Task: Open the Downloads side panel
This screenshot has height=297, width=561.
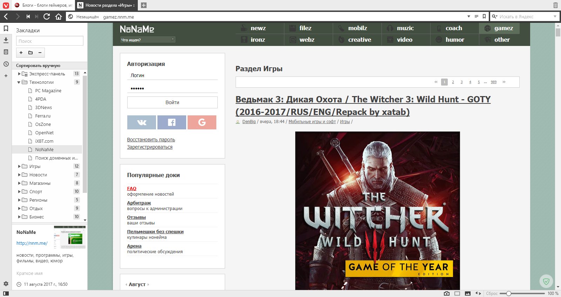Action: pos(6,40)
